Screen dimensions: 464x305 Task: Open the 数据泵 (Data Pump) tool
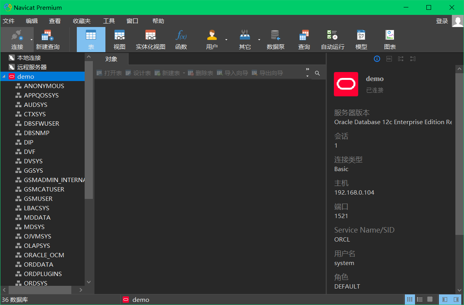point(275,39)
